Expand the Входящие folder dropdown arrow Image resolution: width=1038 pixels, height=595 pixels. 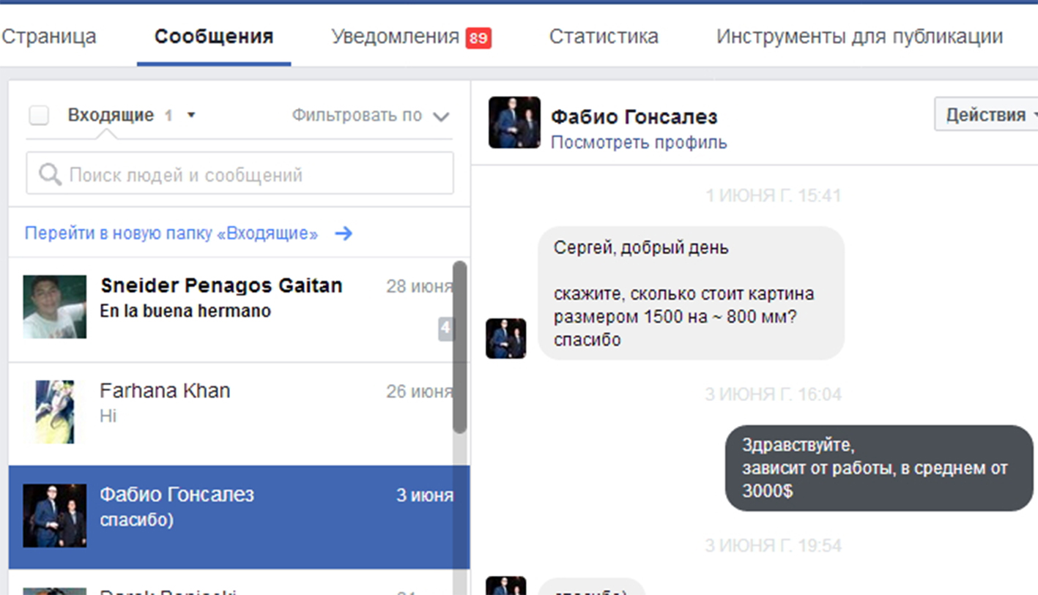[191, 116]
